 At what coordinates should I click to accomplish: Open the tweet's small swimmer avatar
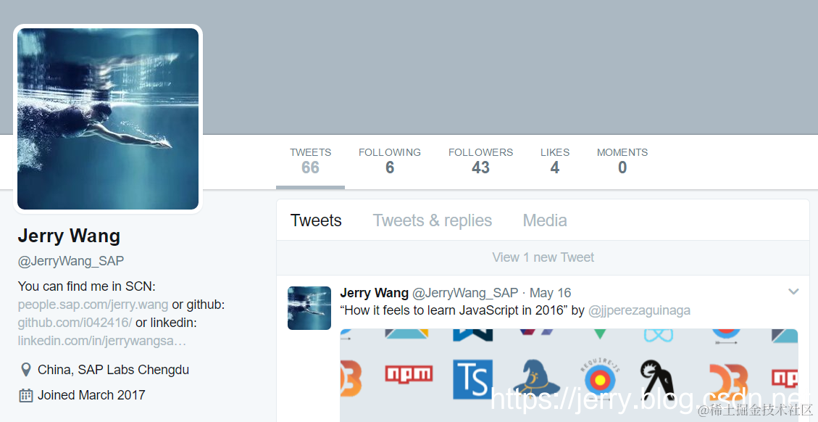tap(309, 307)
